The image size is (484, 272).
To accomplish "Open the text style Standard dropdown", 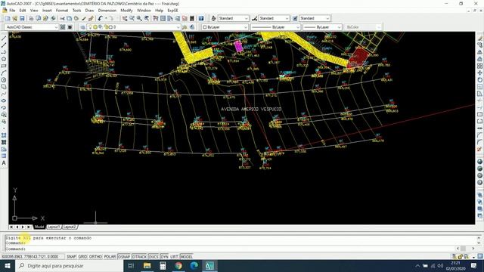I will pos(233,18).
